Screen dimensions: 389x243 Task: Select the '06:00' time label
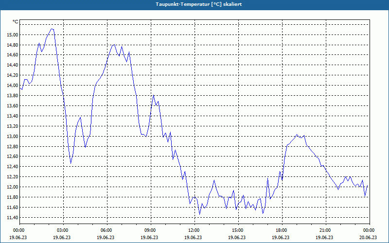point(107,230)
